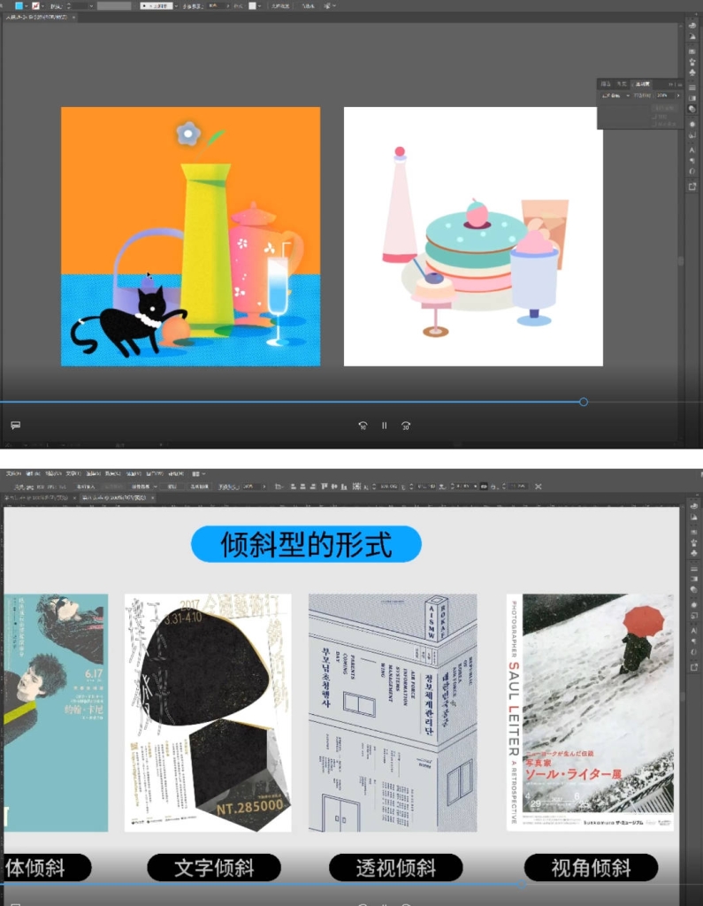Pause the video playback
This screenshot has height=906, width=703.
point(384,426)
